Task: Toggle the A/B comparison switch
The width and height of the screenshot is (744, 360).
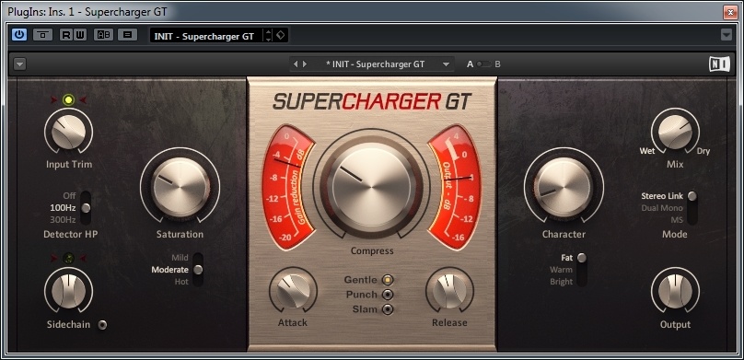Action: (x=484, y=64)
